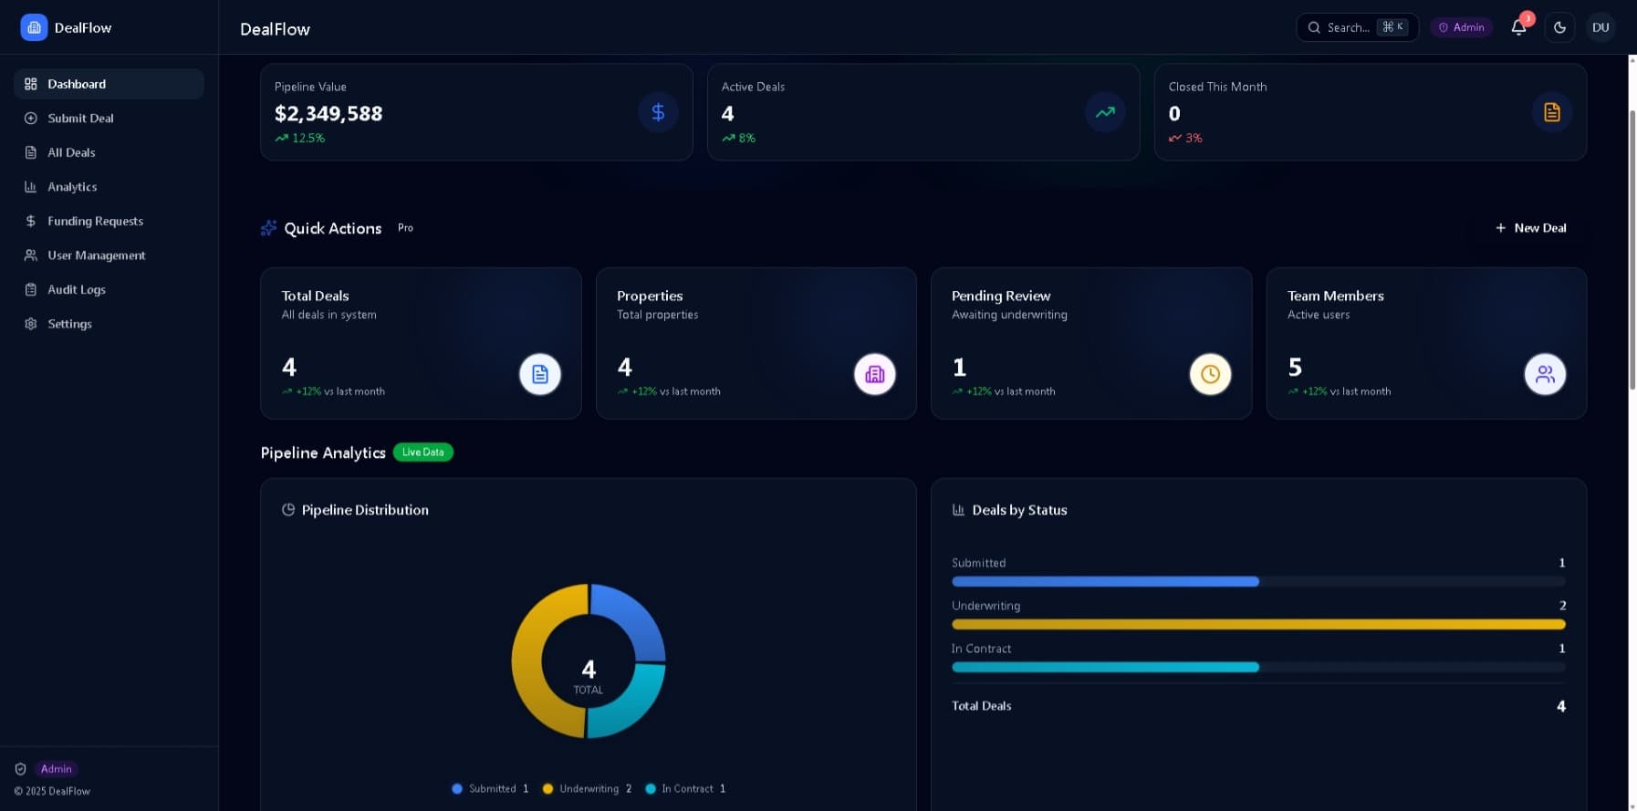The width and height of the screenshot is (1637, 811).
Task: Click the Admin badge in top bar
Action: [x=1461, y=27]
